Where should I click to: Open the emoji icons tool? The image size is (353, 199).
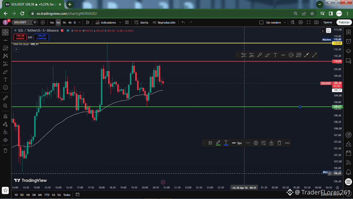5,88
